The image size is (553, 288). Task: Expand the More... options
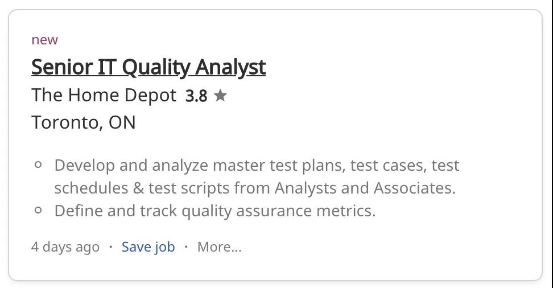[x=220, y=246]
